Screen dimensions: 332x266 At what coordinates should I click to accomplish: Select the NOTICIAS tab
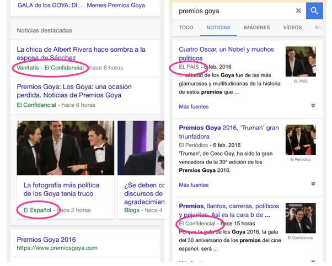[218, 28]
